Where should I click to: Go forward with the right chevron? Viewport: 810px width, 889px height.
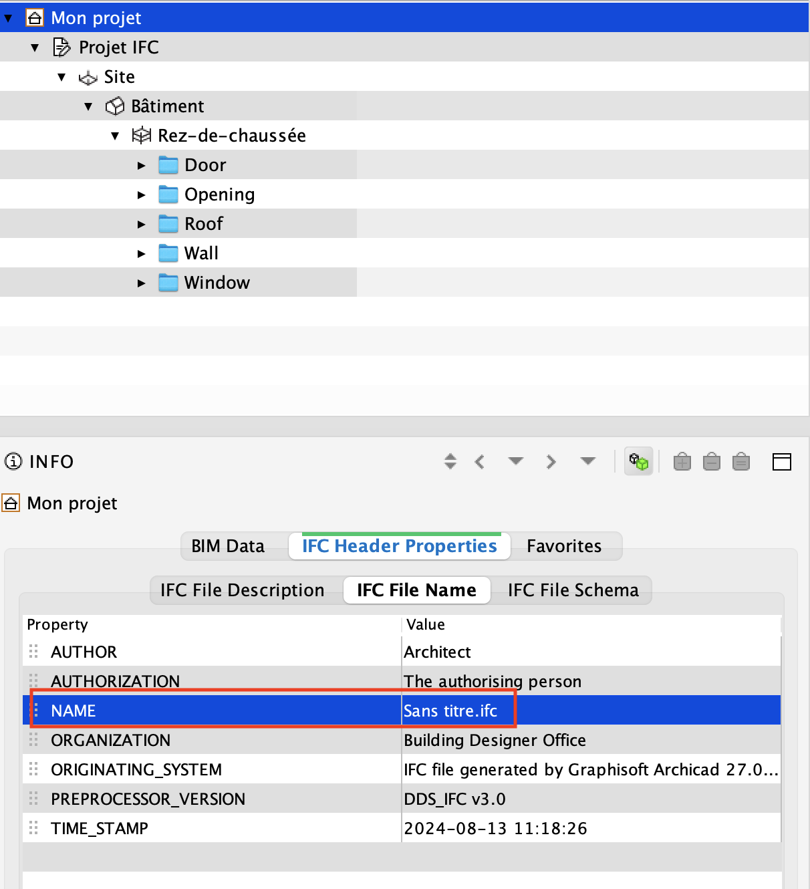click(551, 461)
